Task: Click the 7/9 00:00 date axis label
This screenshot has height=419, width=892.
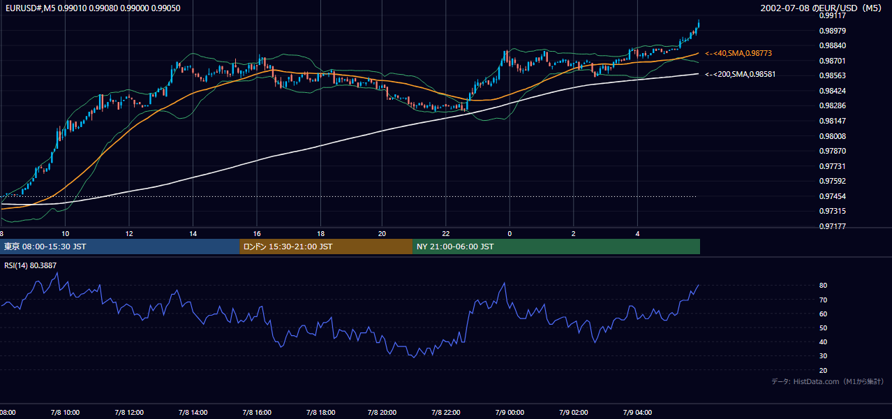Action: 510,413
